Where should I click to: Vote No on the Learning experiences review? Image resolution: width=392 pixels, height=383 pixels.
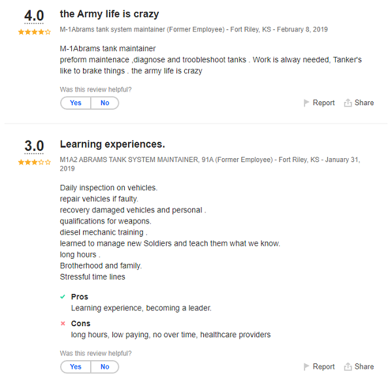pos(105,367)
